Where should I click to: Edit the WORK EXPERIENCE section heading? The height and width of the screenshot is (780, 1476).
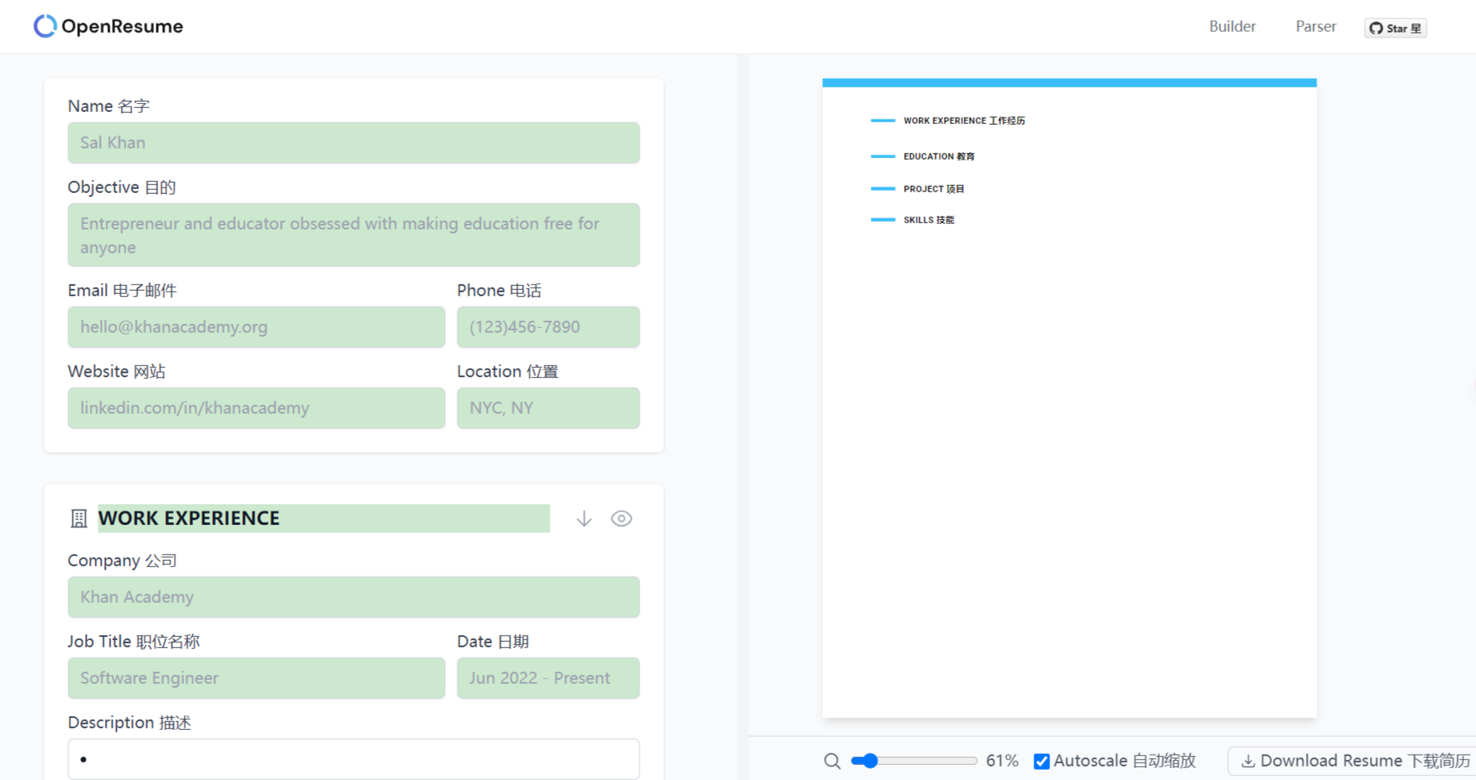[x=324, y=519]
